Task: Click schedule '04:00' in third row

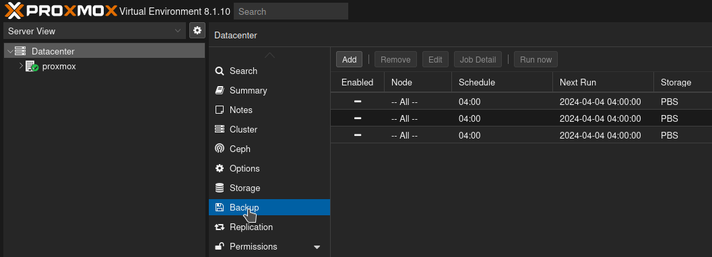Action: click(x=470, y=135)
